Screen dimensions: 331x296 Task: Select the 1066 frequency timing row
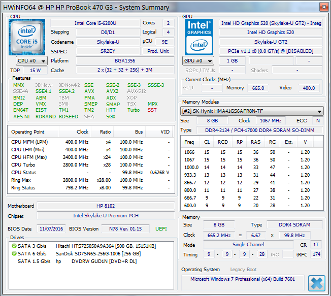tap(252, 152)
